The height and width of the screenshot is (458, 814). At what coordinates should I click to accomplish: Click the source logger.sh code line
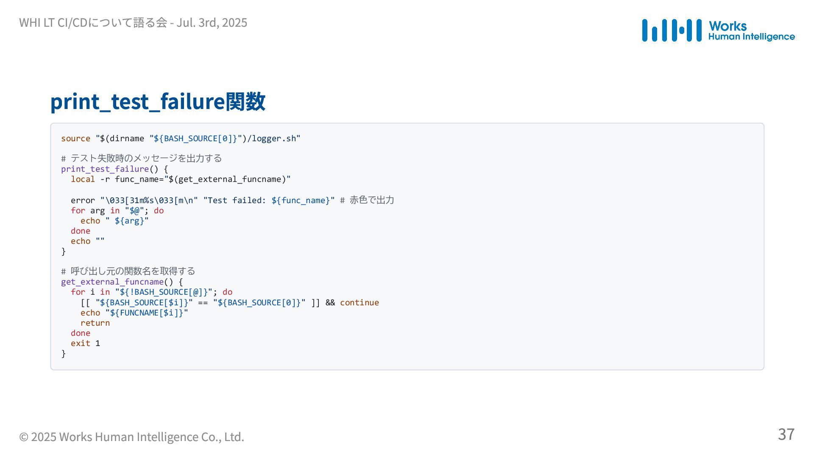[x=181, y=138]
